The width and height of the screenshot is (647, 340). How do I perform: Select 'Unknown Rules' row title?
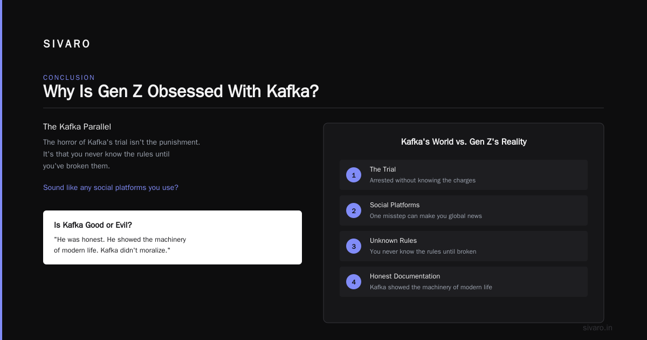click(393, 241)
